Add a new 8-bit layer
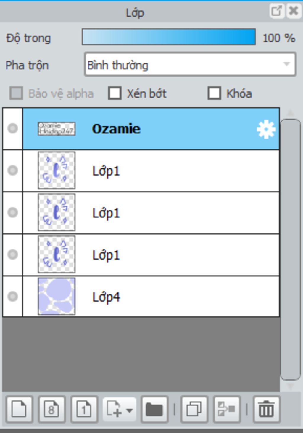This screenshot has height=433, width=303. [51, 409]
